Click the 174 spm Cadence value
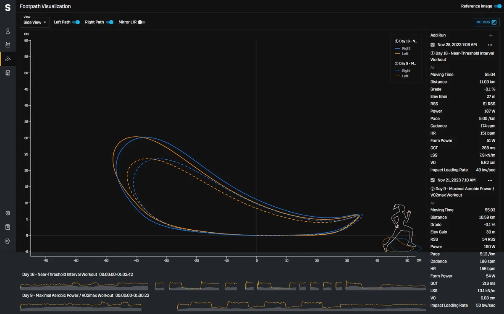The width and height of the screenshot is (504, 314). tap(488, 126)
